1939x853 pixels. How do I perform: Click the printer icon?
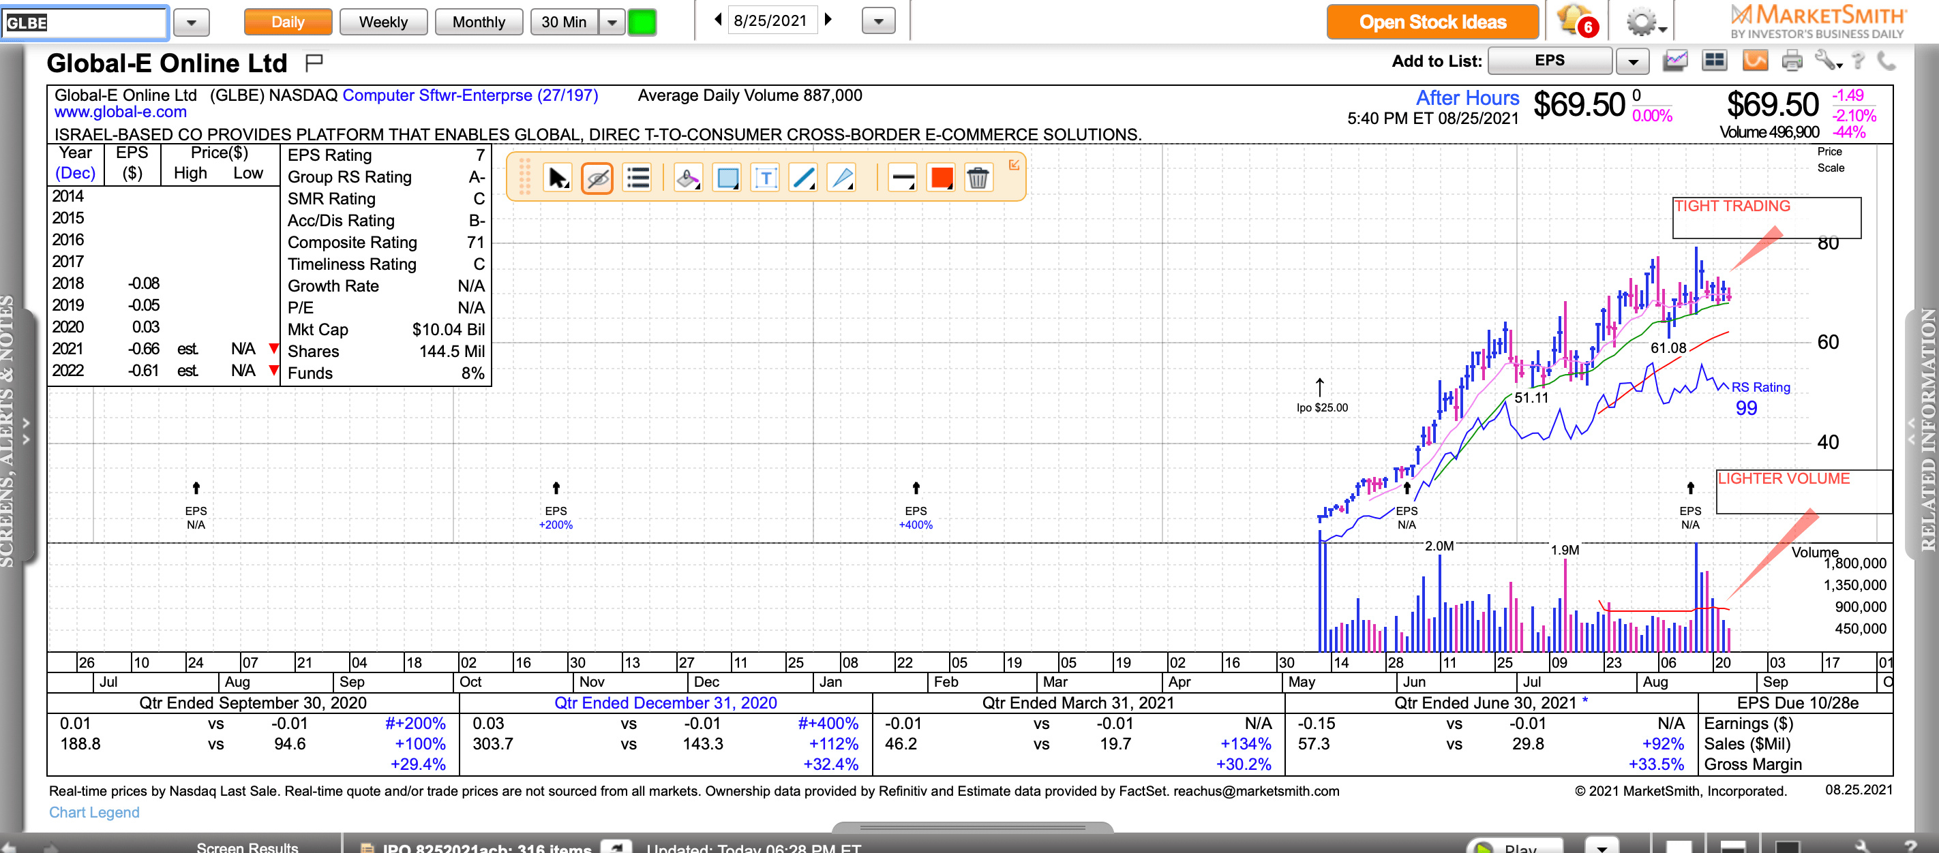pos(1792,61)
